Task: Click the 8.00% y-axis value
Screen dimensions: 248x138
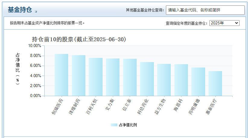Action: pos(36,55)
